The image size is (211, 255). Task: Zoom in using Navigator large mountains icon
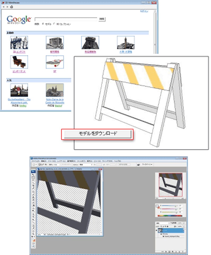point(183,199)
